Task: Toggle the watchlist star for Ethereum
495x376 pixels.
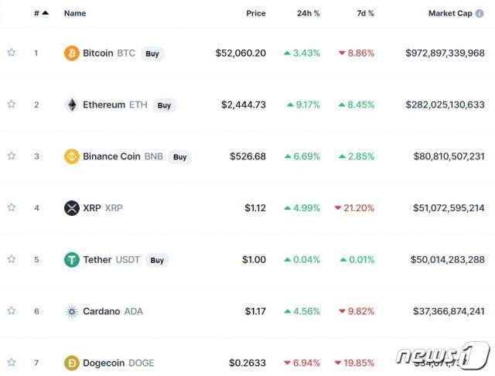Action: click(x=12, y=104)
